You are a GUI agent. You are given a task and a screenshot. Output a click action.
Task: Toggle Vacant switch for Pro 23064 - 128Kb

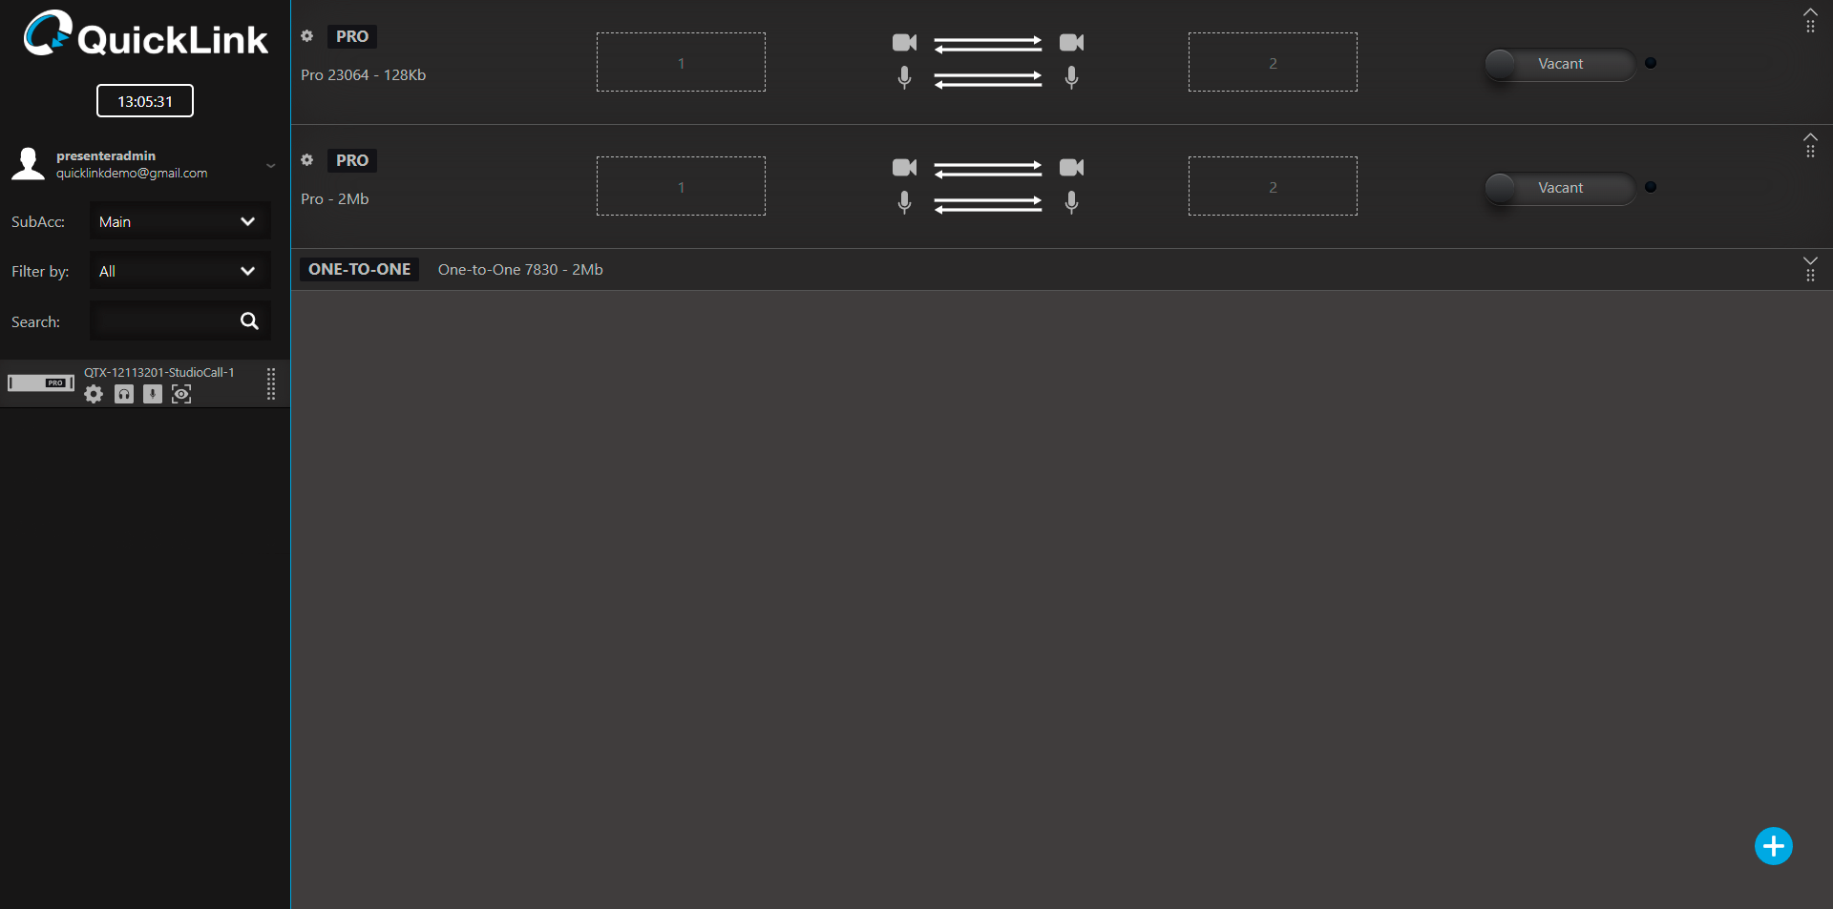1559,64
